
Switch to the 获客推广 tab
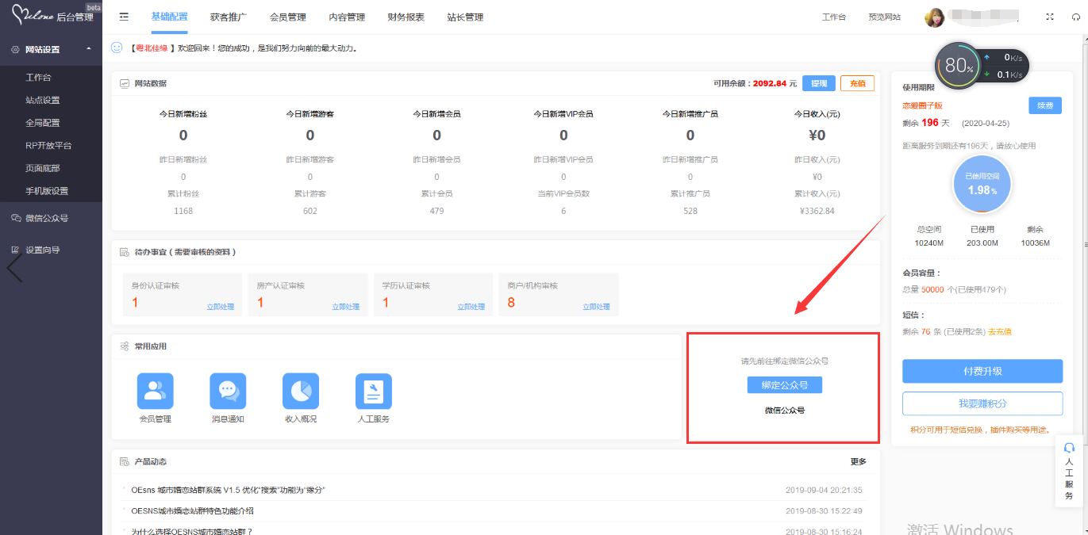click(x=229, y=17)
